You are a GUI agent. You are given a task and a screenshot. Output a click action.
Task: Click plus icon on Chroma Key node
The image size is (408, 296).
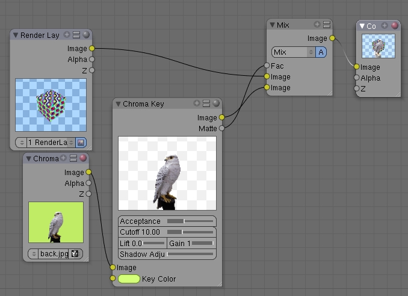tap(197, 103)
